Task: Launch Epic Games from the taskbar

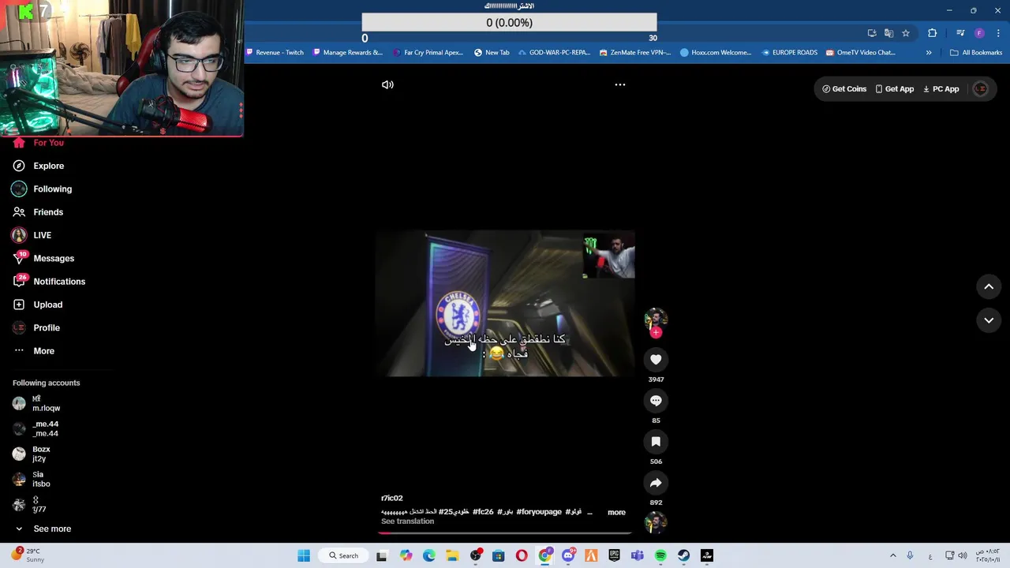Action: (x=614, y=555)
